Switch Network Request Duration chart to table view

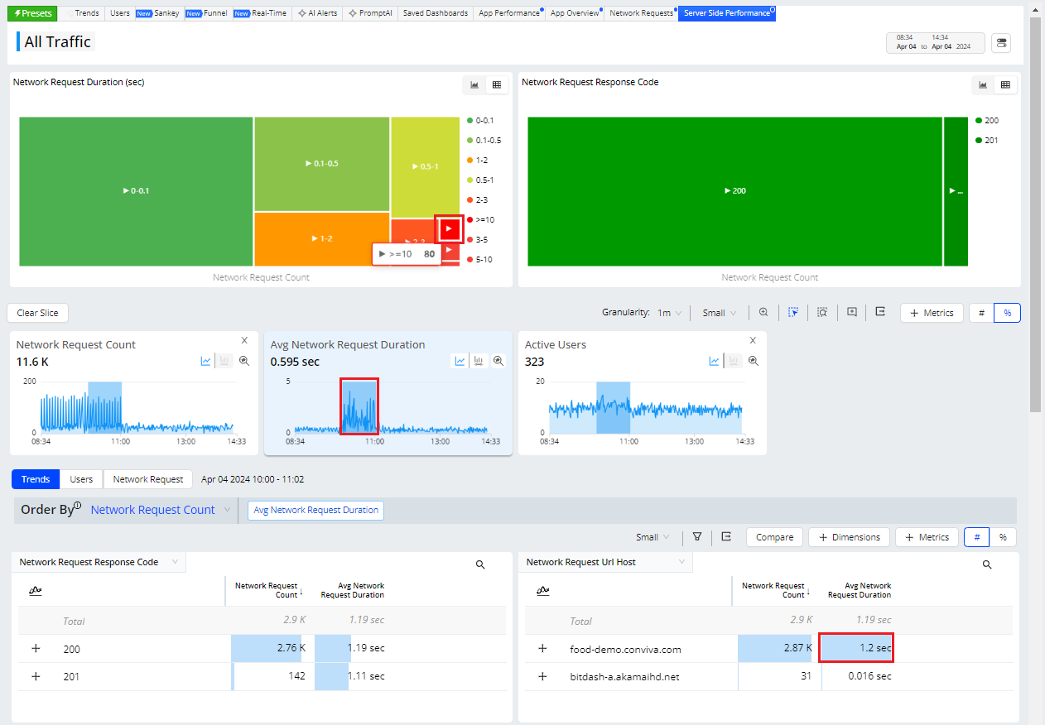(497, 84)
